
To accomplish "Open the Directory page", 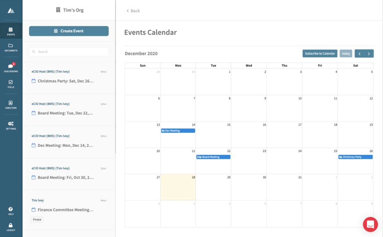I will pyautogui.click(x=11, y=105).
